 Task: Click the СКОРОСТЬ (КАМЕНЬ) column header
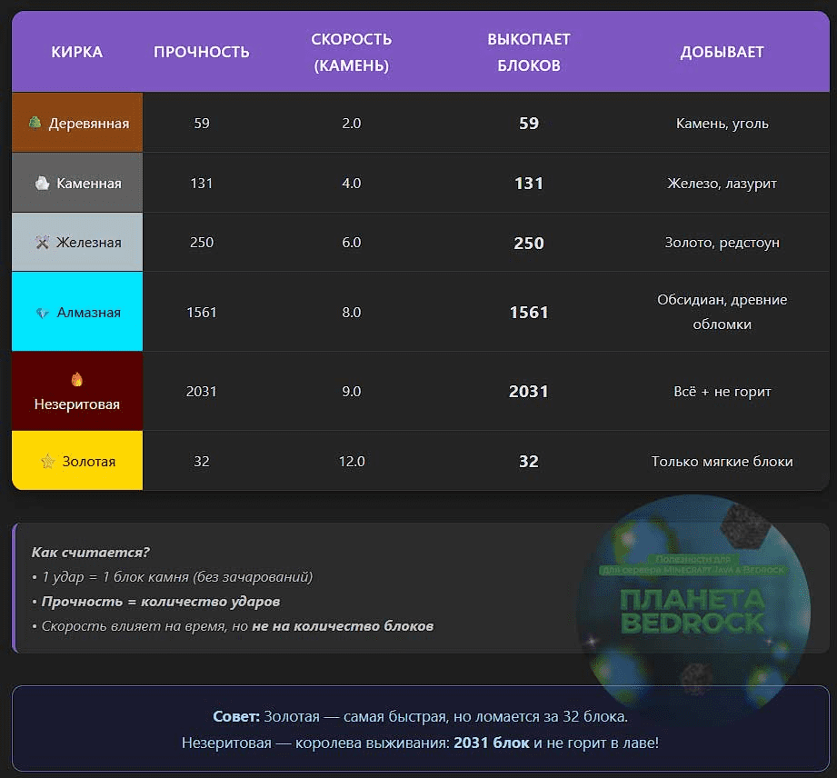tap(351, 52)
